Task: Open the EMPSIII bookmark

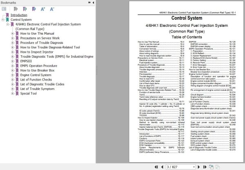Action: 26,61
